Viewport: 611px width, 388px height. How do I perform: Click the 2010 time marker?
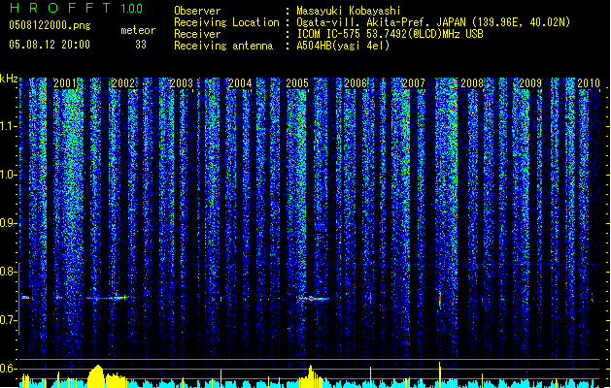pyautogui.click(x=589, y=83)
